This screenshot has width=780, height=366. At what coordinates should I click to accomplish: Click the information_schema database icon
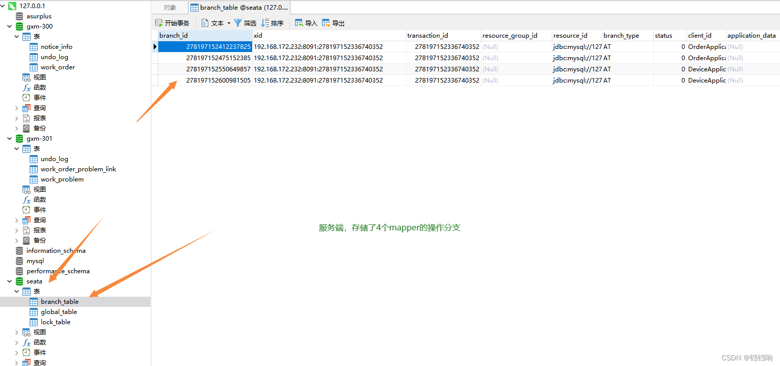(19, 251)
